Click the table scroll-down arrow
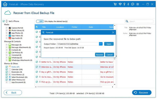157x99 pixels. (x=115, y=84)
